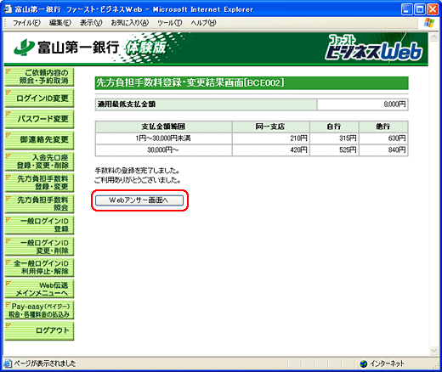Go to 先方負担手数料 照会
This screenshot has height=372, width=442.
tap(39, 204)
